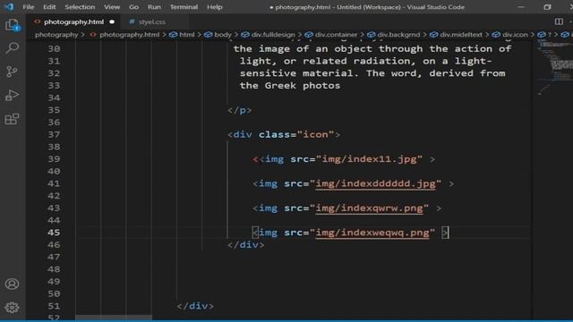Click the text 'the Greek photos'
This screenshot has width=573, height=322.
[x=290, y=86]
